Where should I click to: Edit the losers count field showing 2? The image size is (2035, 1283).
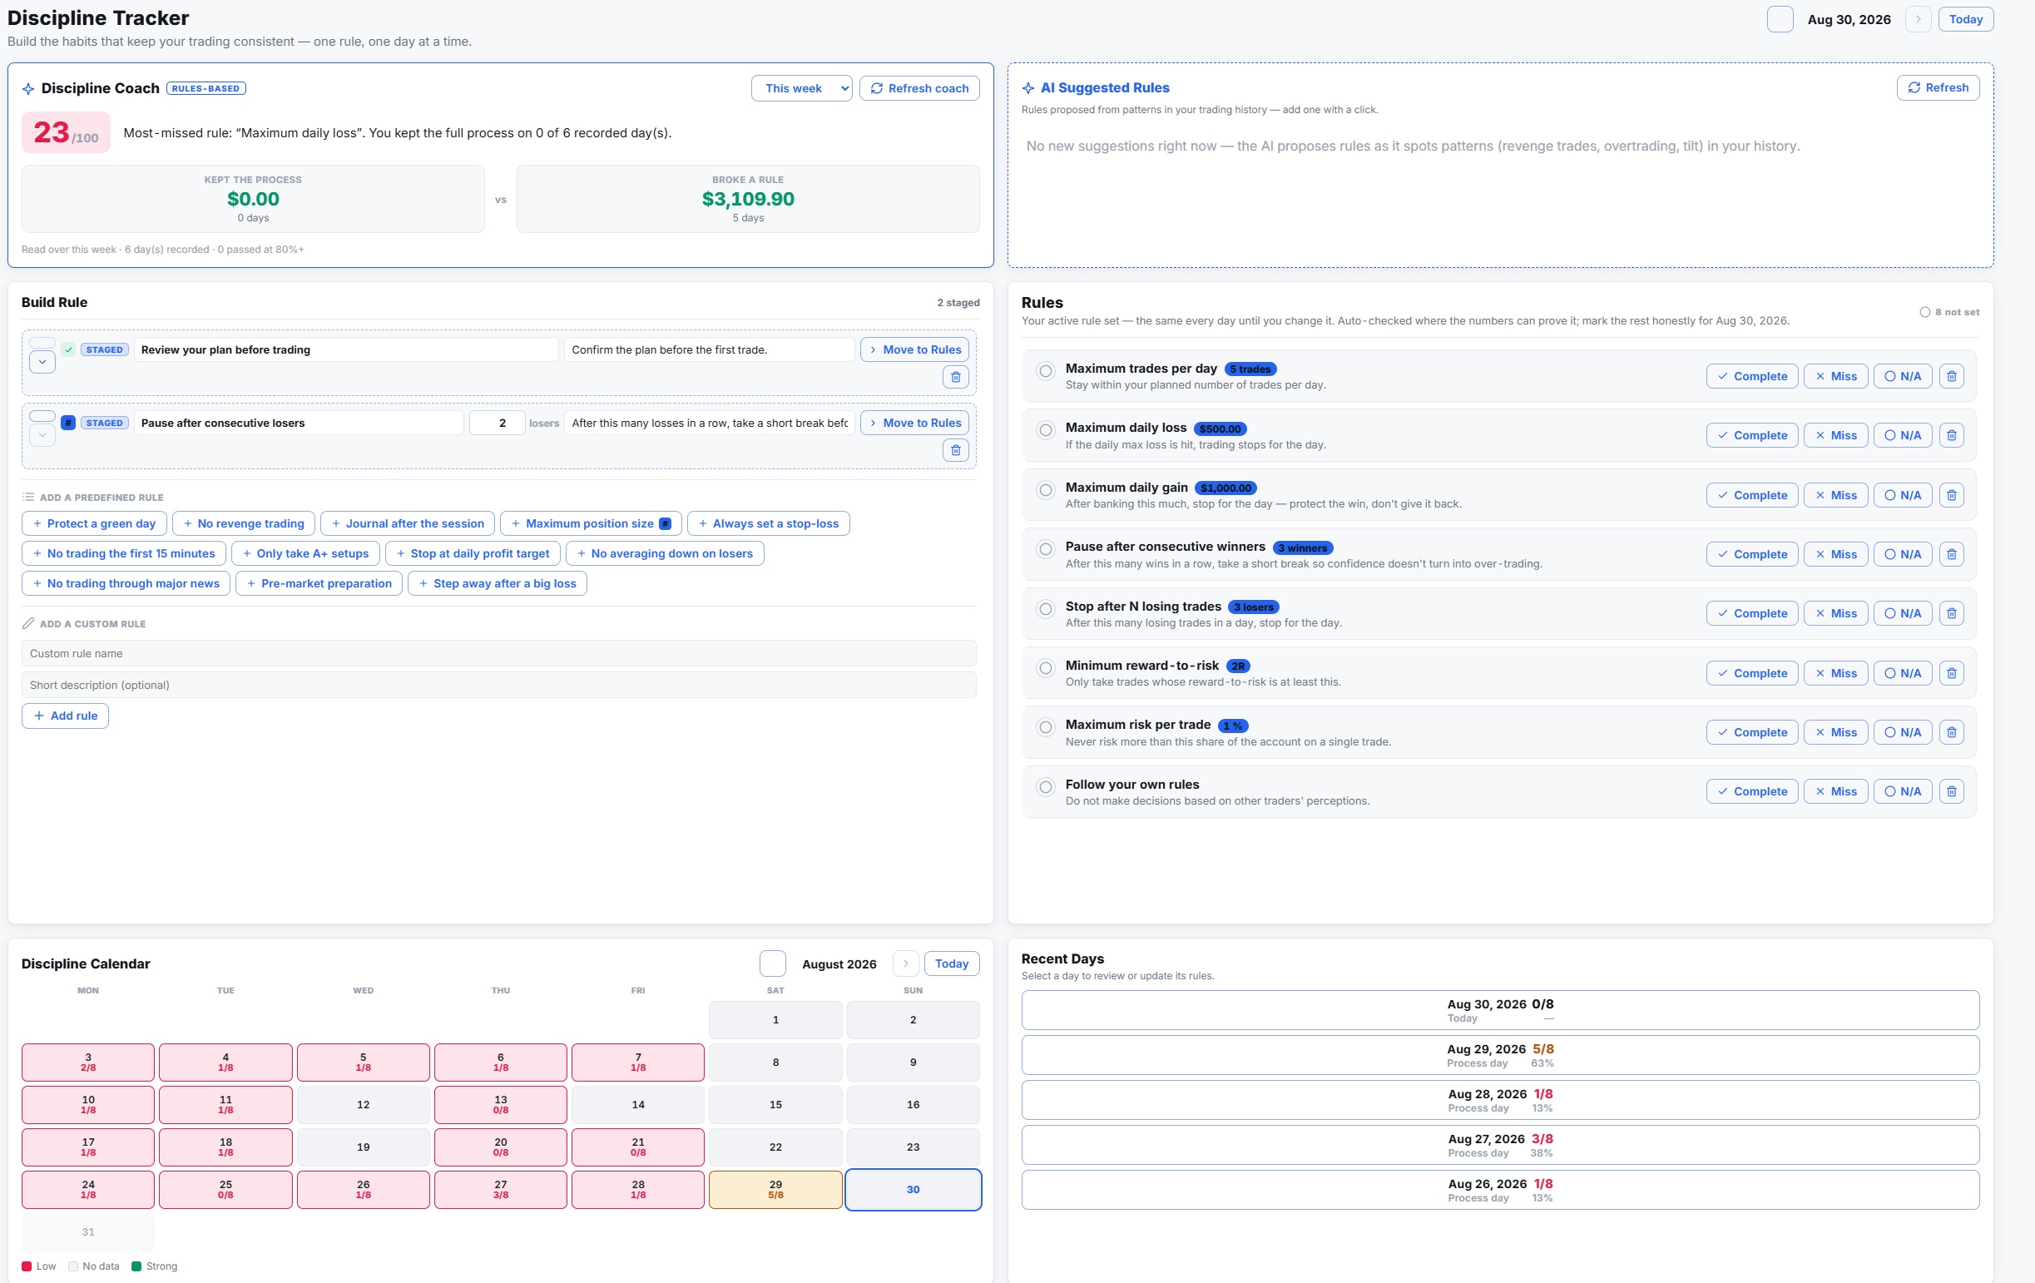(497, 423)
